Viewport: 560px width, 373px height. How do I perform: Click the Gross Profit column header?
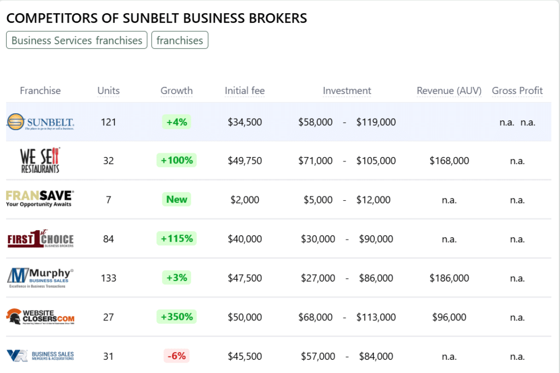pos(517,91)
